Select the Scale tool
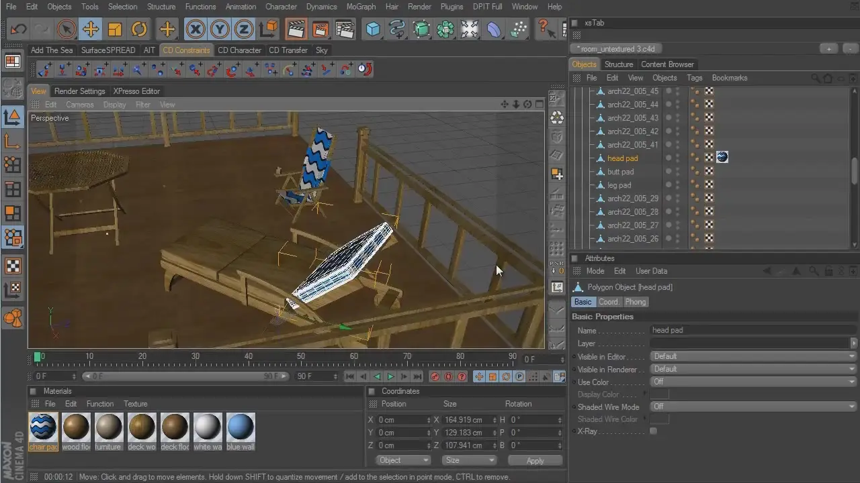 click(x=115, y=29)
